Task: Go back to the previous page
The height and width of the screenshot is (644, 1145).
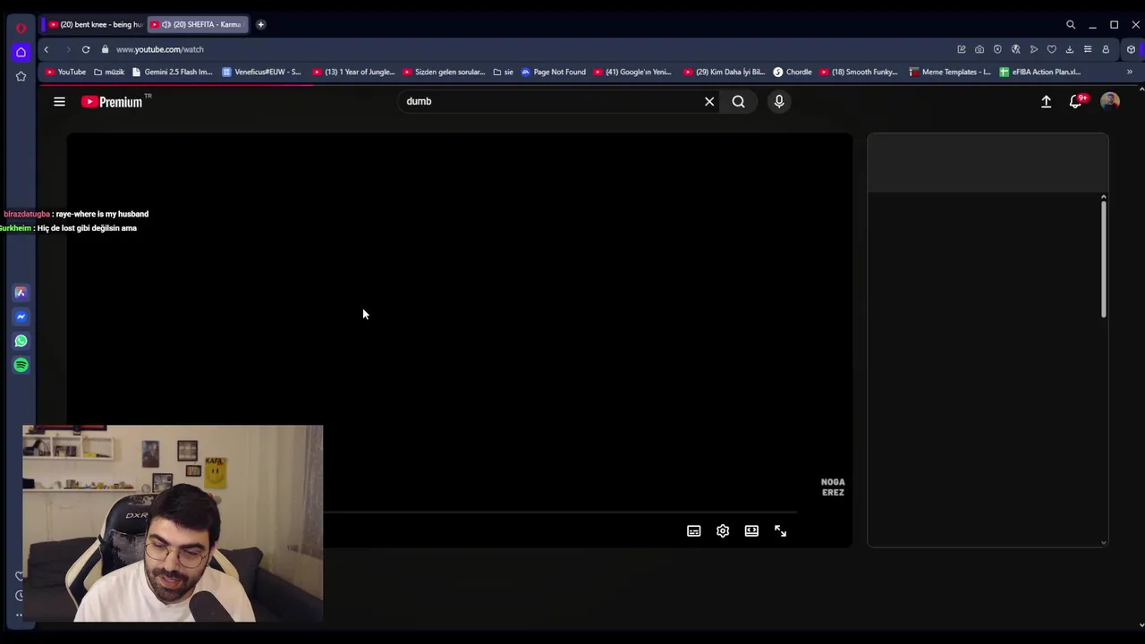Action: (47, 49)
